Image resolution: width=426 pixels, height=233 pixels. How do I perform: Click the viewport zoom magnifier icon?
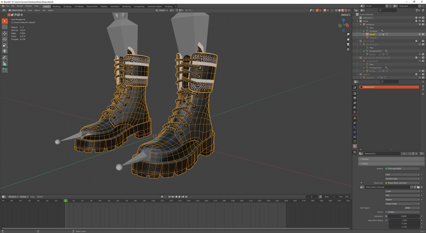point(348,34)
